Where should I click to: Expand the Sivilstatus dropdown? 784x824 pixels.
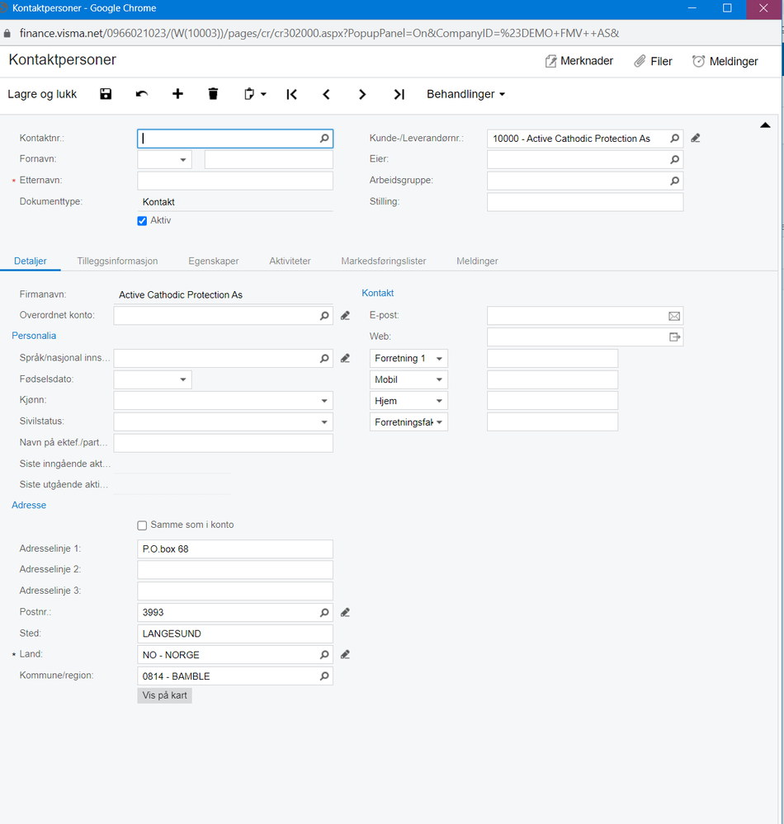[324, 422]
